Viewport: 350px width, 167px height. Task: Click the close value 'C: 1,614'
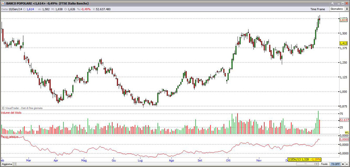[x=28, y=9]
